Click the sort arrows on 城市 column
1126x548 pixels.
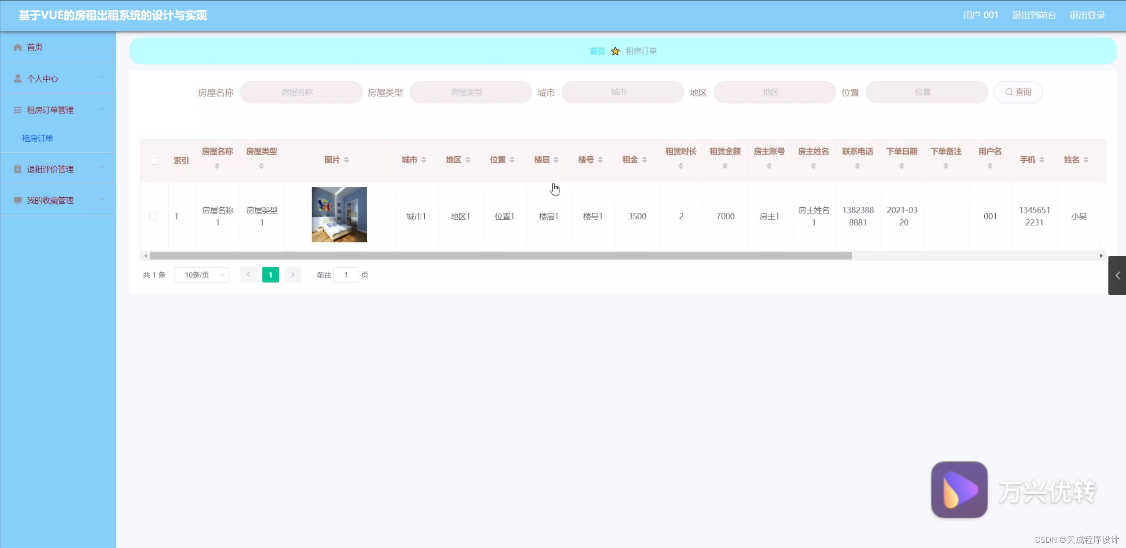point(423,160)
